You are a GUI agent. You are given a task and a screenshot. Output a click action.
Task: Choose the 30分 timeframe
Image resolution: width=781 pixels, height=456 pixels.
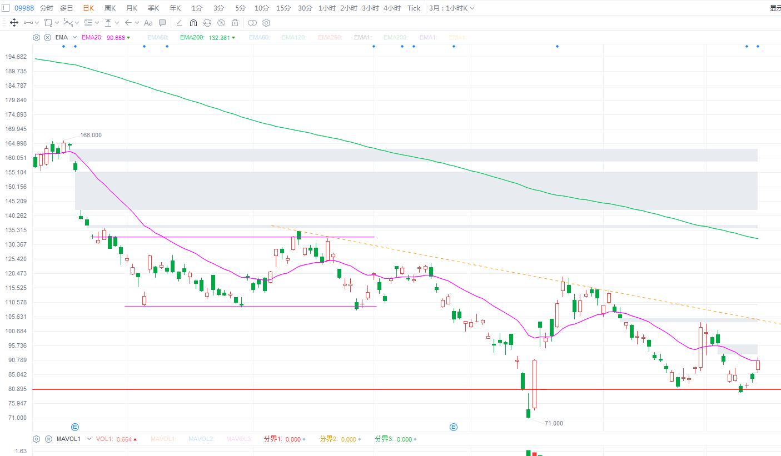pyautogui.click(x=305, y=8)
